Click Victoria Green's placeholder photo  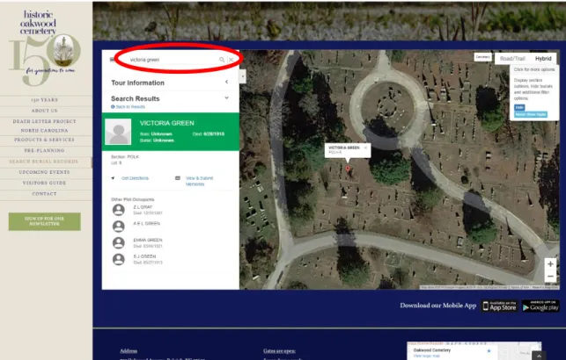[118, 132]
